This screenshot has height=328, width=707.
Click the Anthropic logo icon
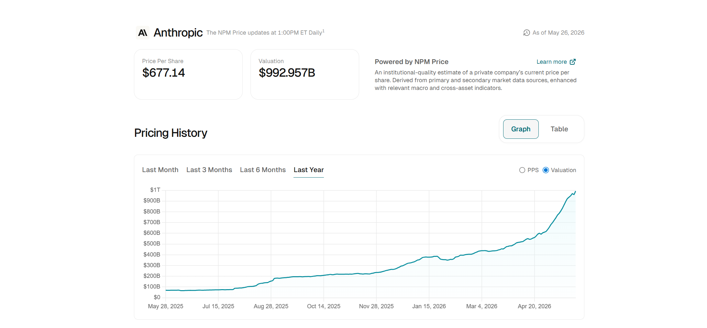point(143,33)
